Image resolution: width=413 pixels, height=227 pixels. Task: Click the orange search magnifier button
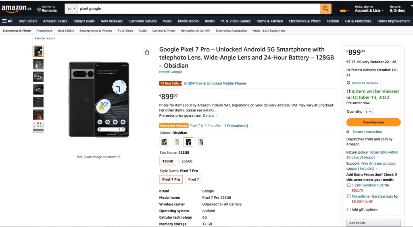tap(325, 8)
